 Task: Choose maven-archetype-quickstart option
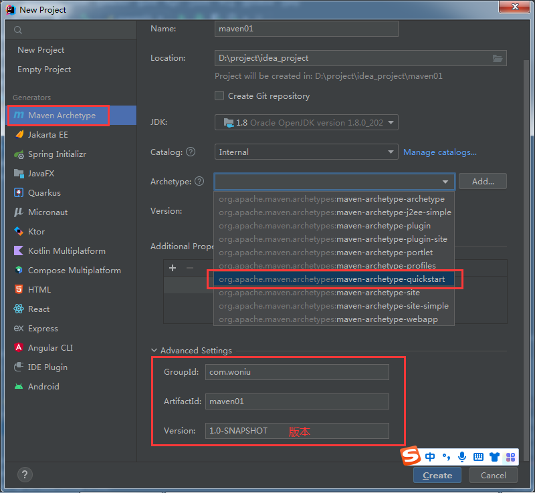(x=334, y=279)
